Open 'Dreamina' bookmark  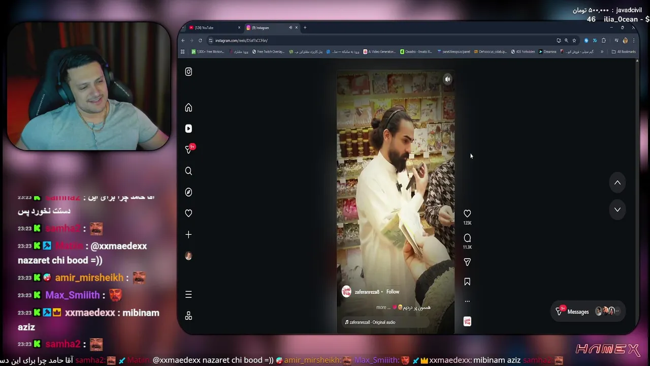(x=547, y=51)
